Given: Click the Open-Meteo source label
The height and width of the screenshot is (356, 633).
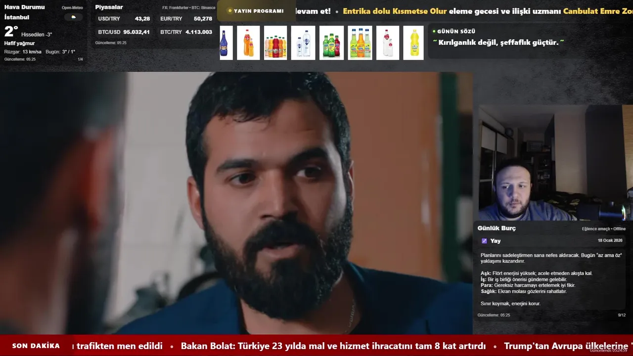Looking at the screenshot, I should coord(72,8).
